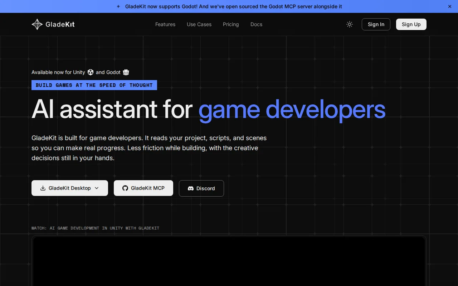
Task: Click the 'Available now for Unity' text
Action: tap(58, 72)
